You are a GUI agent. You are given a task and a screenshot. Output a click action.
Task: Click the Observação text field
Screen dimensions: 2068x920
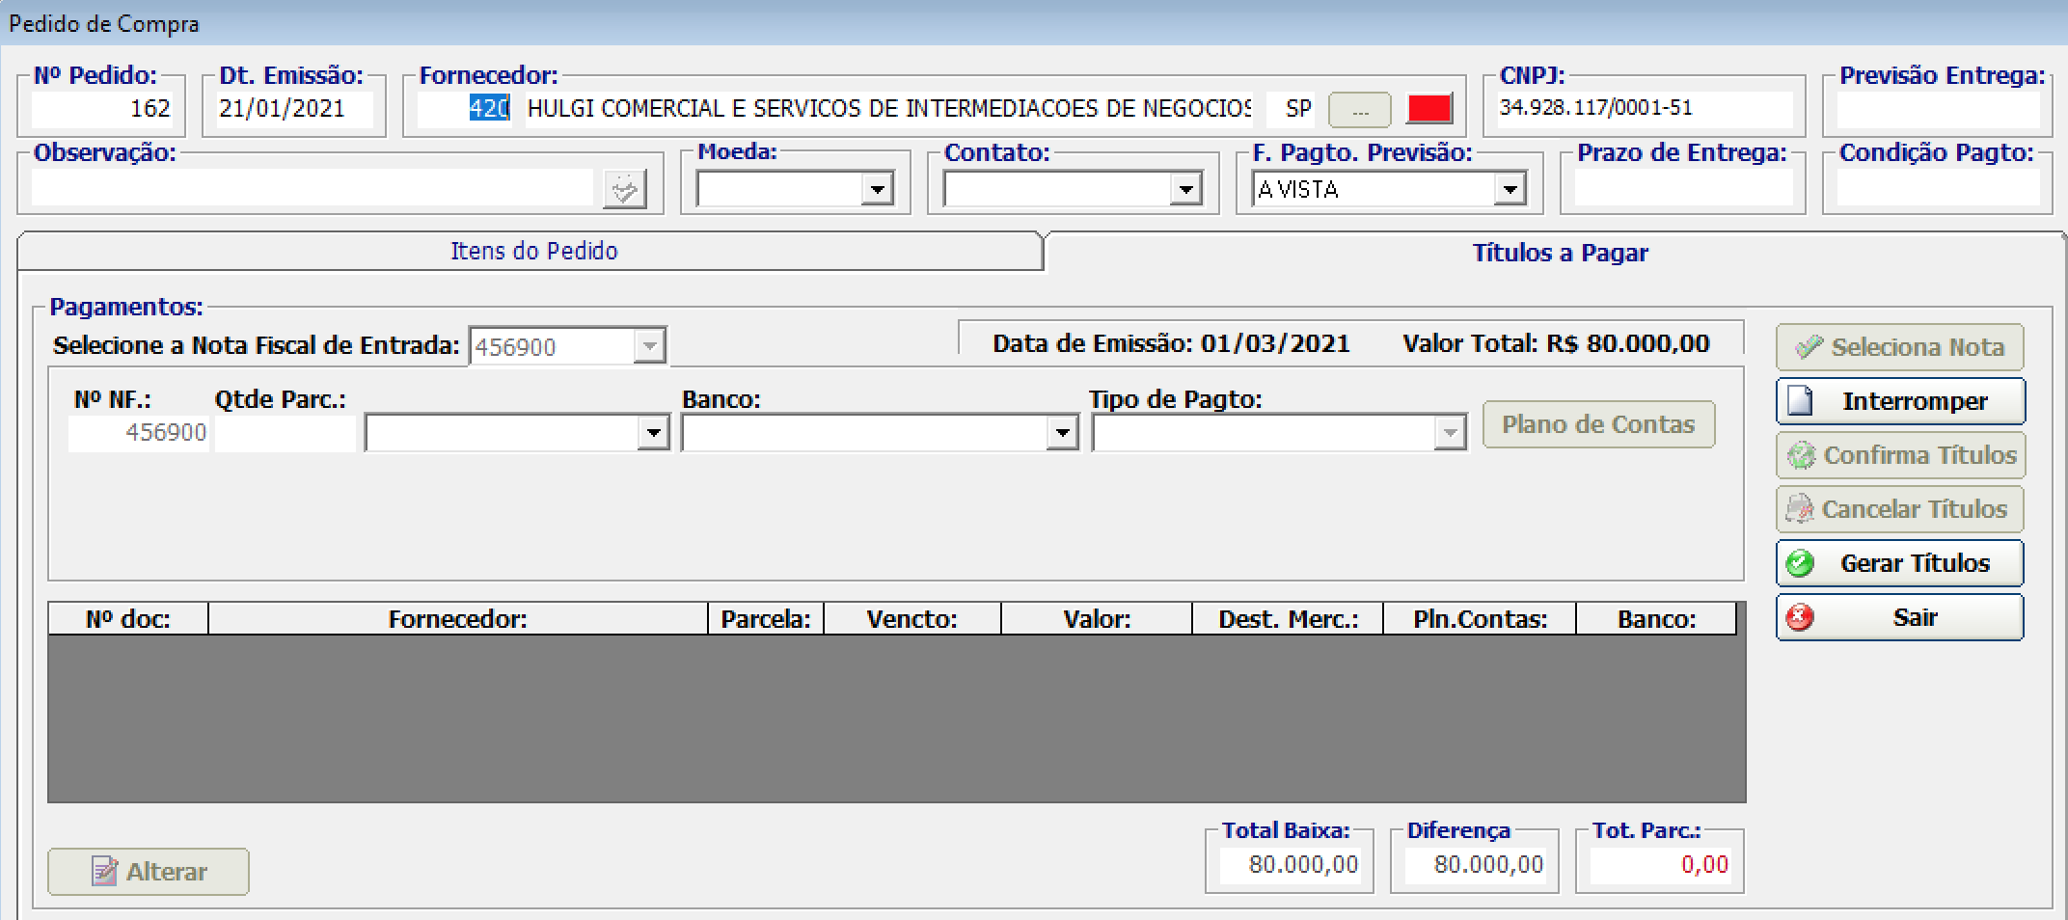313,188
